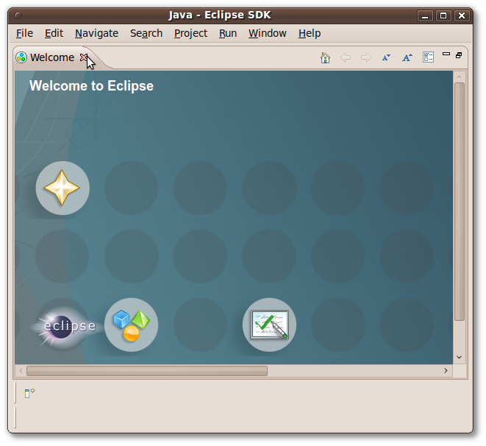Maximize the Eclipse SDK window
The width and height of the screenshot is (486, 446).
443,15
